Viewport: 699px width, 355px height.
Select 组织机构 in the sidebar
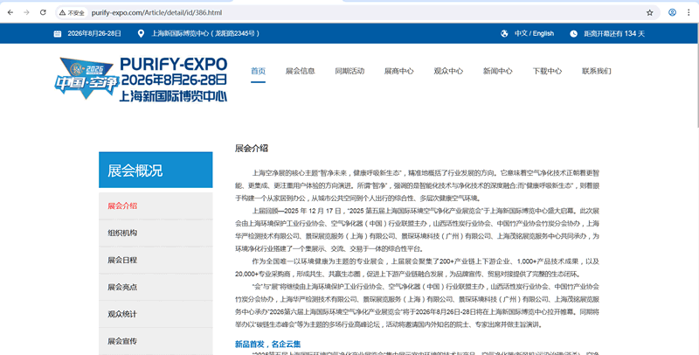tap(122, 233)
